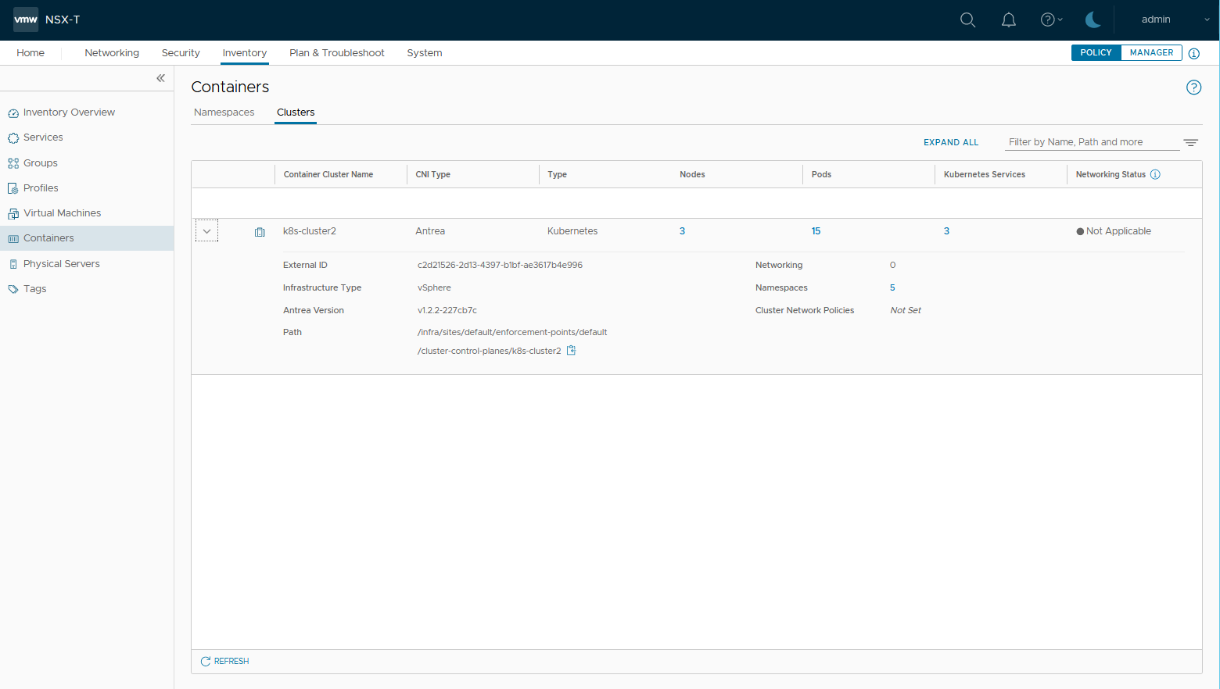1220x689 pixels.
Task: Open the filter options icon
Action: [1190, 143]
